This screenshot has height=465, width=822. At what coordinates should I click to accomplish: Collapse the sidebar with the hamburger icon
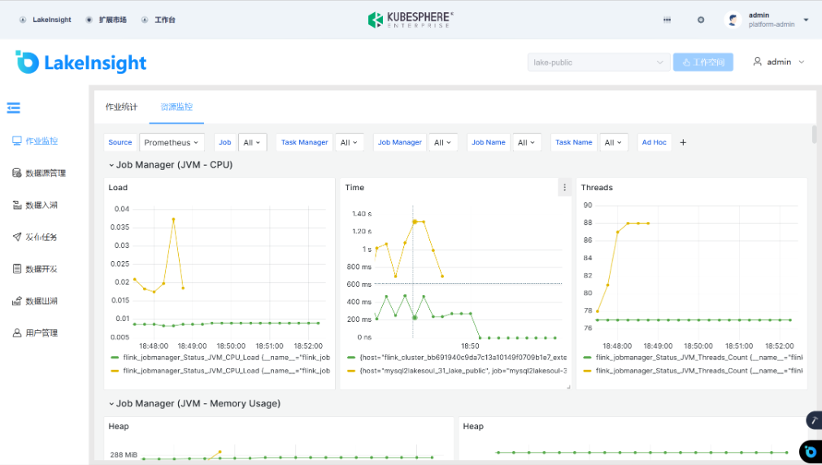tap(14, 107)
